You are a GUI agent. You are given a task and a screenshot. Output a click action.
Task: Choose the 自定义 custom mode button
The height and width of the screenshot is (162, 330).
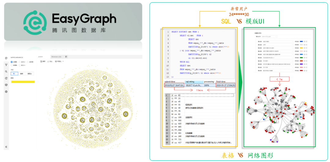point(30,74)
